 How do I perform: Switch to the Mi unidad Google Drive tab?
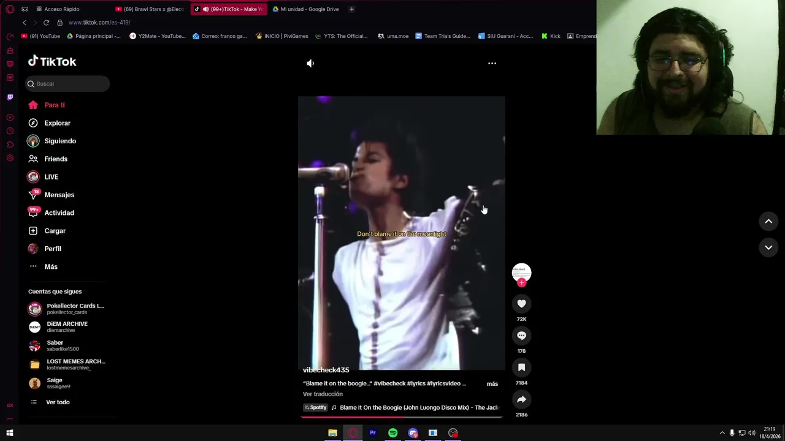click(x=305, y=9)
